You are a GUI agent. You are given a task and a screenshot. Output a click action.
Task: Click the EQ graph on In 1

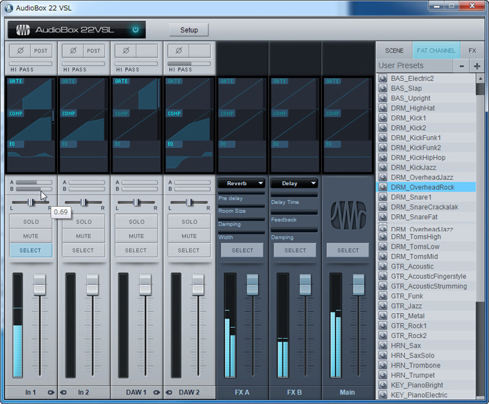point(31,156)
